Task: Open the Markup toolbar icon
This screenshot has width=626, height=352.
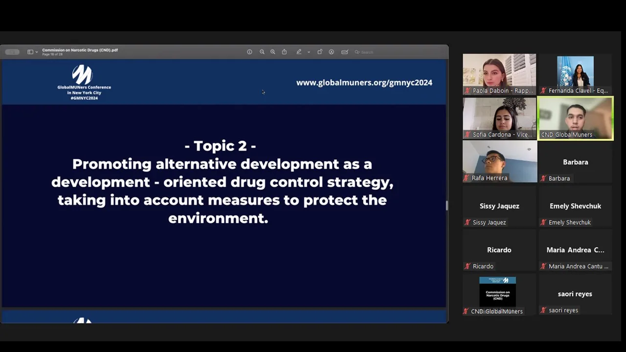Action: pos(331,52)
